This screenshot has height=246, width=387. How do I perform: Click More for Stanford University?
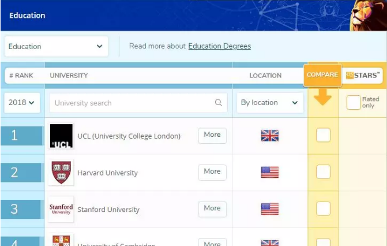212,209
